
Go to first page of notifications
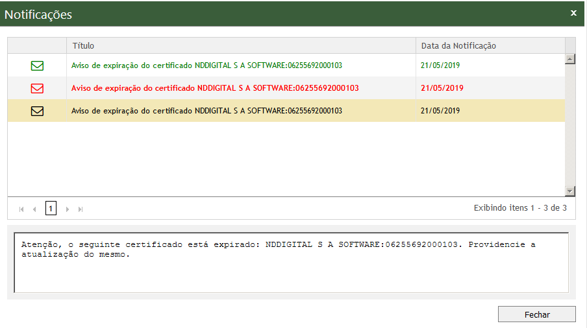tap(21, 209)
